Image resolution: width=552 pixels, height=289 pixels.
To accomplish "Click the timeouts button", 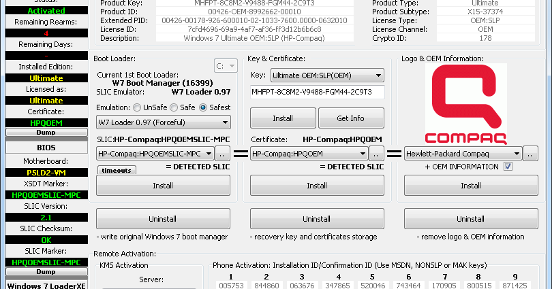I will coord(117,170).
